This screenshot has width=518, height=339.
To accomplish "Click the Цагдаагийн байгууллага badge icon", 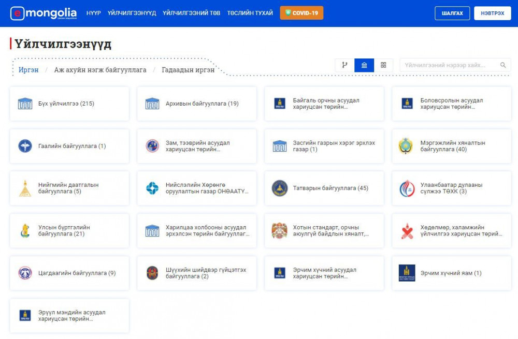I will tap(25, 273).
